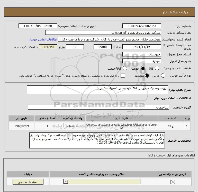Choose جزیی purchase process type
The image size is (198, 192).
(x=163, y=76)
